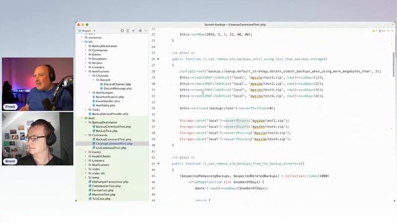This screenshot has height=223, width=397.
Task: Open FormatTest.php file
Action: click(x=102, y=190)
